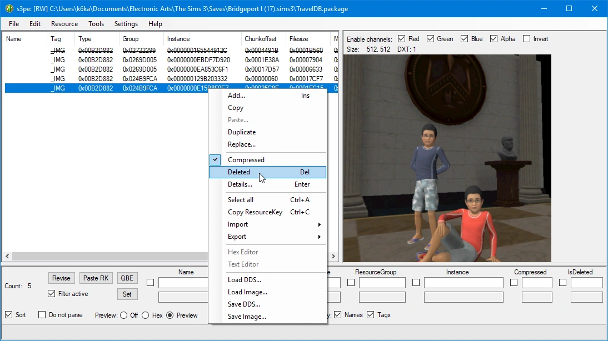Open the Settings menu

[x=126, y=24]
